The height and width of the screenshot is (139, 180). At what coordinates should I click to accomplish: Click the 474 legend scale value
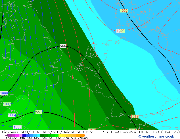[x=8, y=138]
